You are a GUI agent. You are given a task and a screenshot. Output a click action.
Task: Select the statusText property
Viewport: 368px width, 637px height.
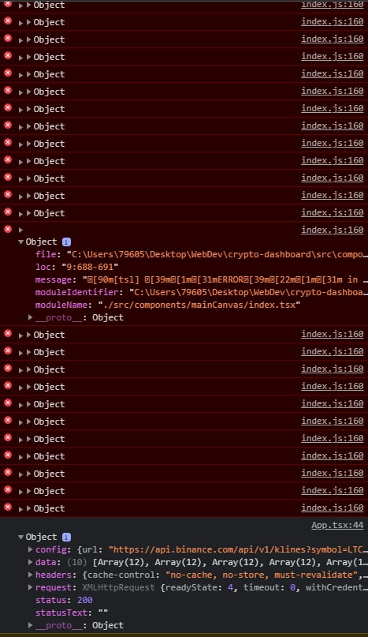(70, 613)
